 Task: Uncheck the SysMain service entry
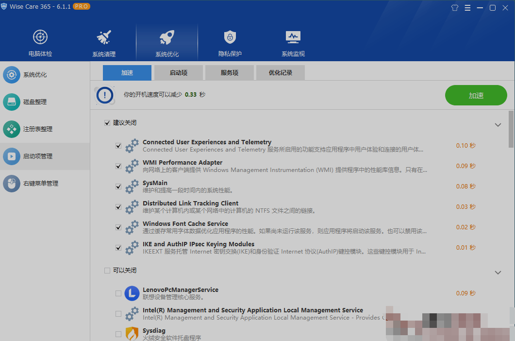coord(118,186)
